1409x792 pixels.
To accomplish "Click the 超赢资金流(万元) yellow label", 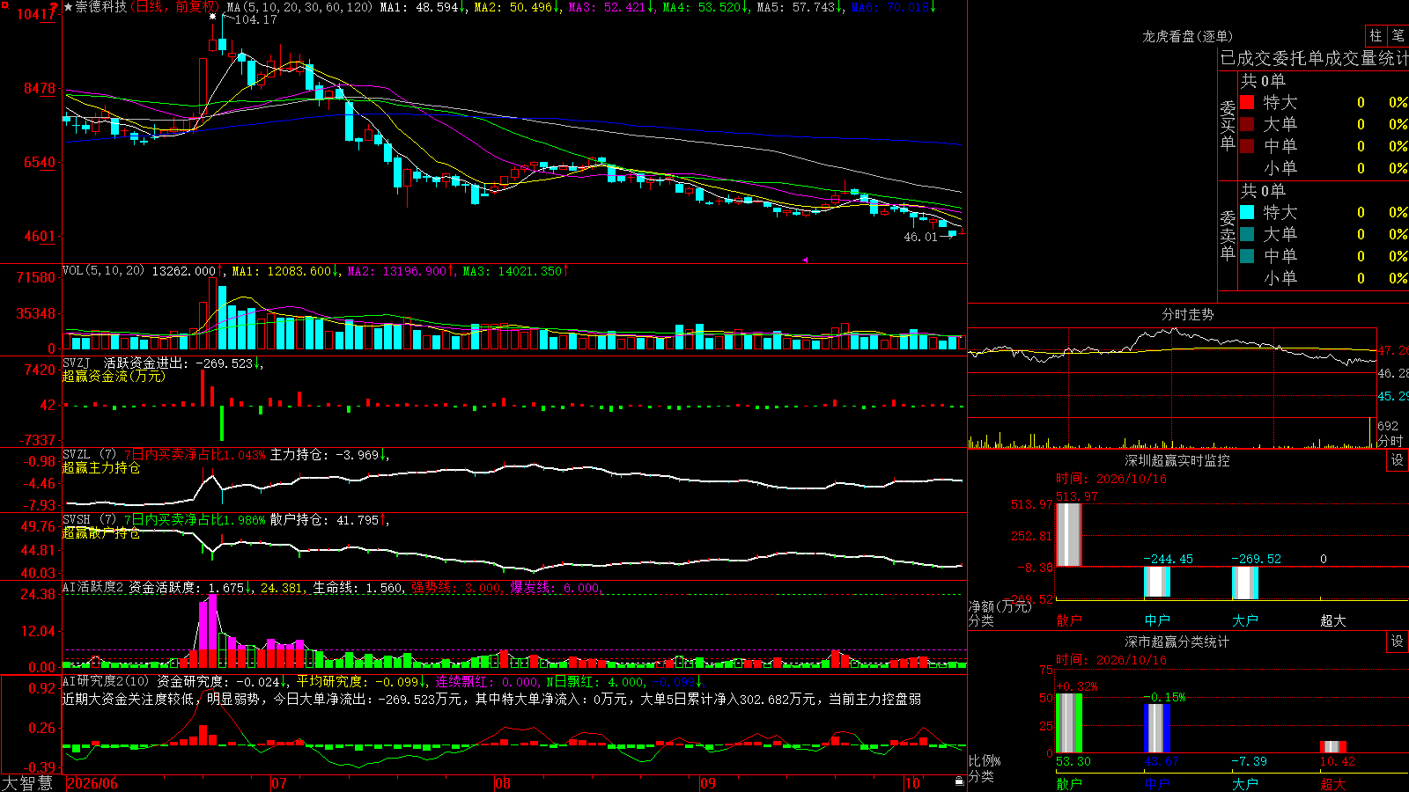I will tap(114, 376).
